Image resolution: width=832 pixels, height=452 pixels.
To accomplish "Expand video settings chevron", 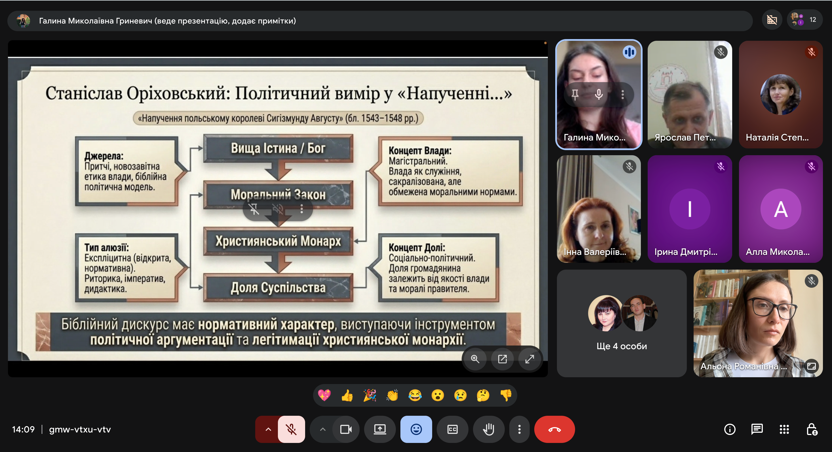I will click(322, 429).
